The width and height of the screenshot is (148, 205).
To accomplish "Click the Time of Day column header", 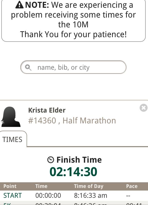I will 89,186.
